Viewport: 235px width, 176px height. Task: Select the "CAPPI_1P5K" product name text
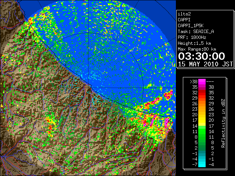191,26
